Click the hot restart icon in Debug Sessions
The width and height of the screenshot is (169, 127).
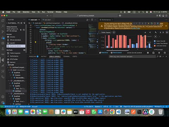pos(24,30)
